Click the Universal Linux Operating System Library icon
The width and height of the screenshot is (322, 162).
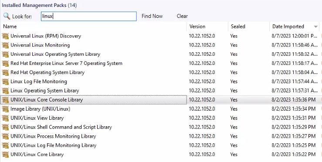tap(6, 54)
